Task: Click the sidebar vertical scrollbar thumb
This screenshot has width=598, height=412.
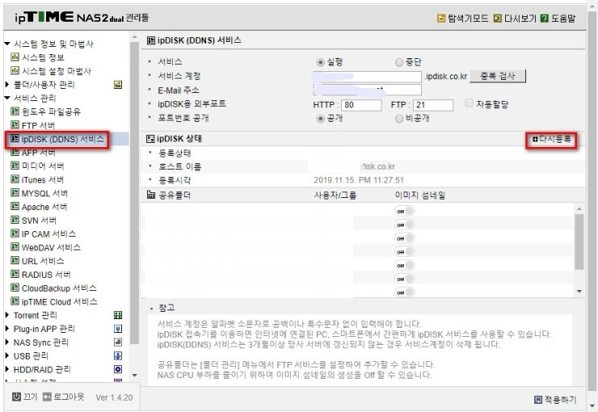Action: [x=134, y=192]
